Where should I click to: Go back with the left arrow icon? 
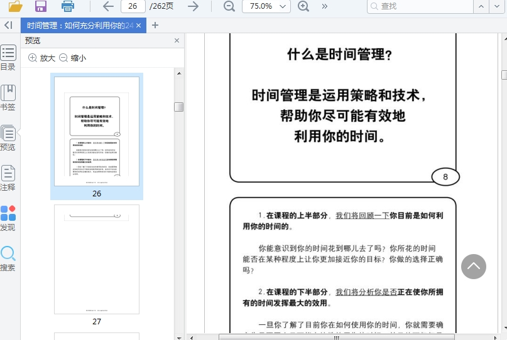coord(108,6)
